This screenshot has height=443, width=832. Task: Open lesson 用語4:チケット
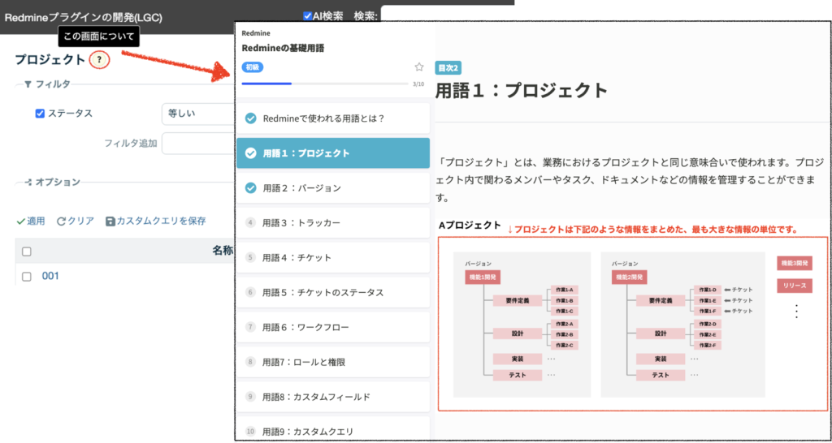point(333,257)
